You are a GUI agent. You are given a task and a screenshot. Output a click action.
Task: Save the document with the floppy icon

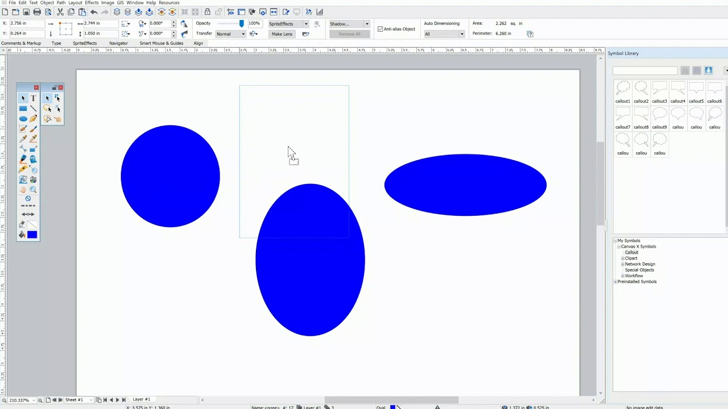[26, 11]
